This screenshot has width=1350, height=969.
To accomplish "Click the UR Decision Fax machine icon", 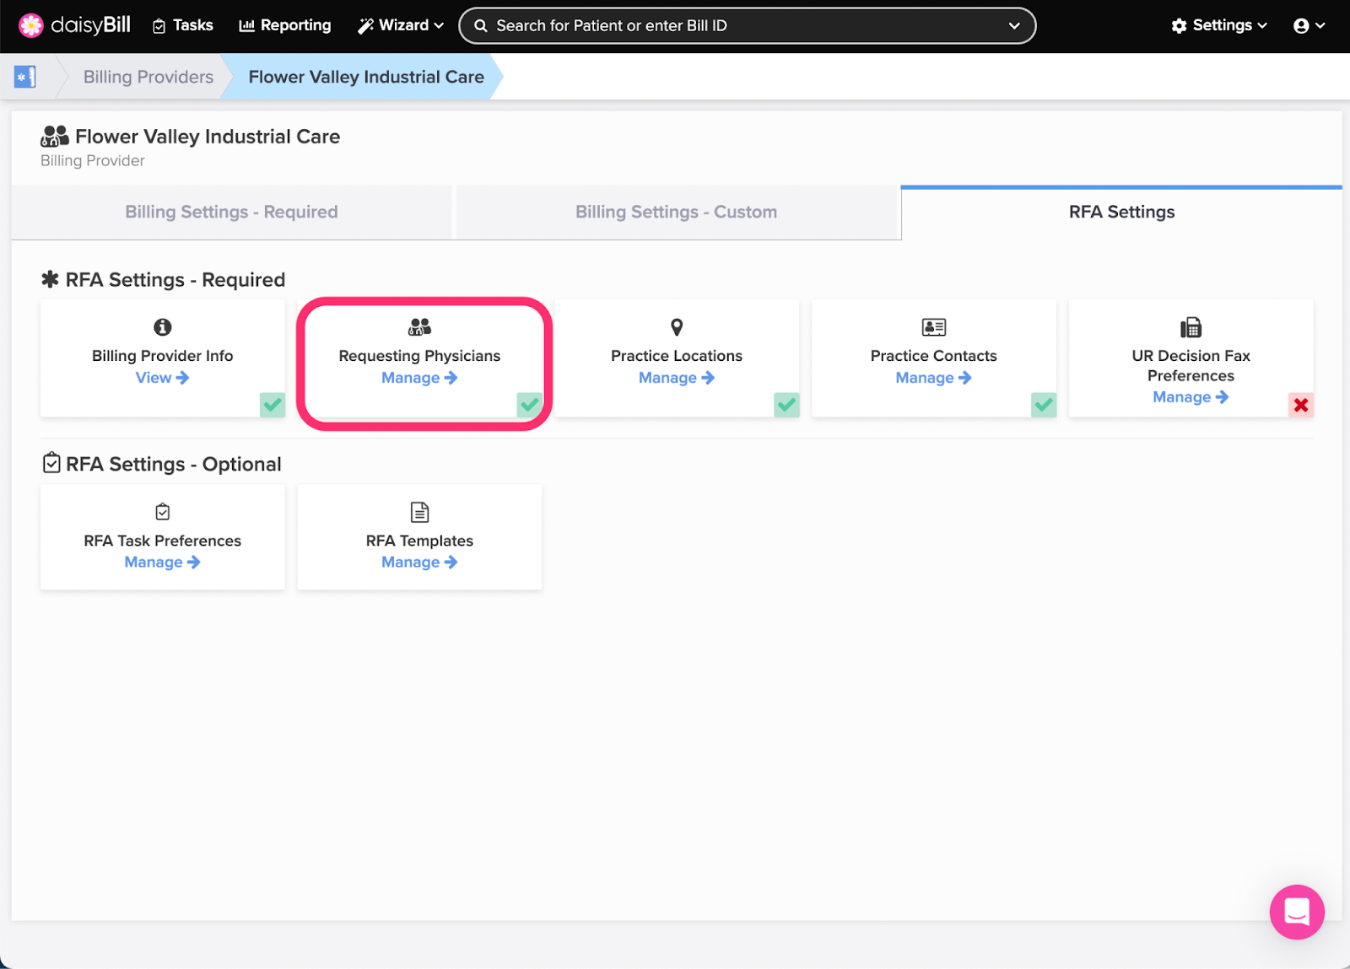I will [1191, 327].
